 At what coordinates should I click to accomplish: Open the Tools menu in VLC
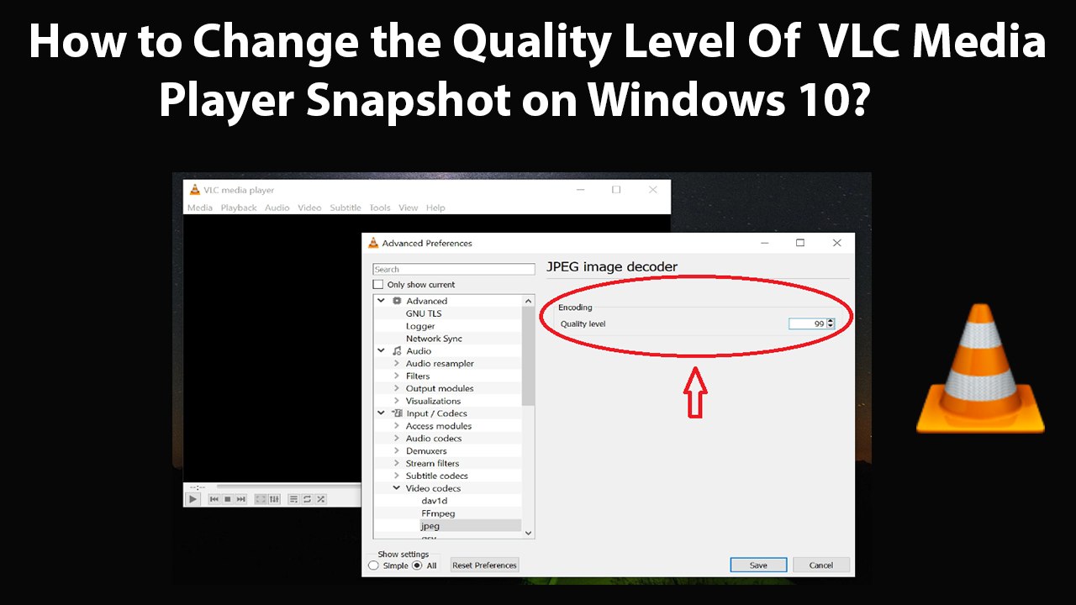point(380,208)
